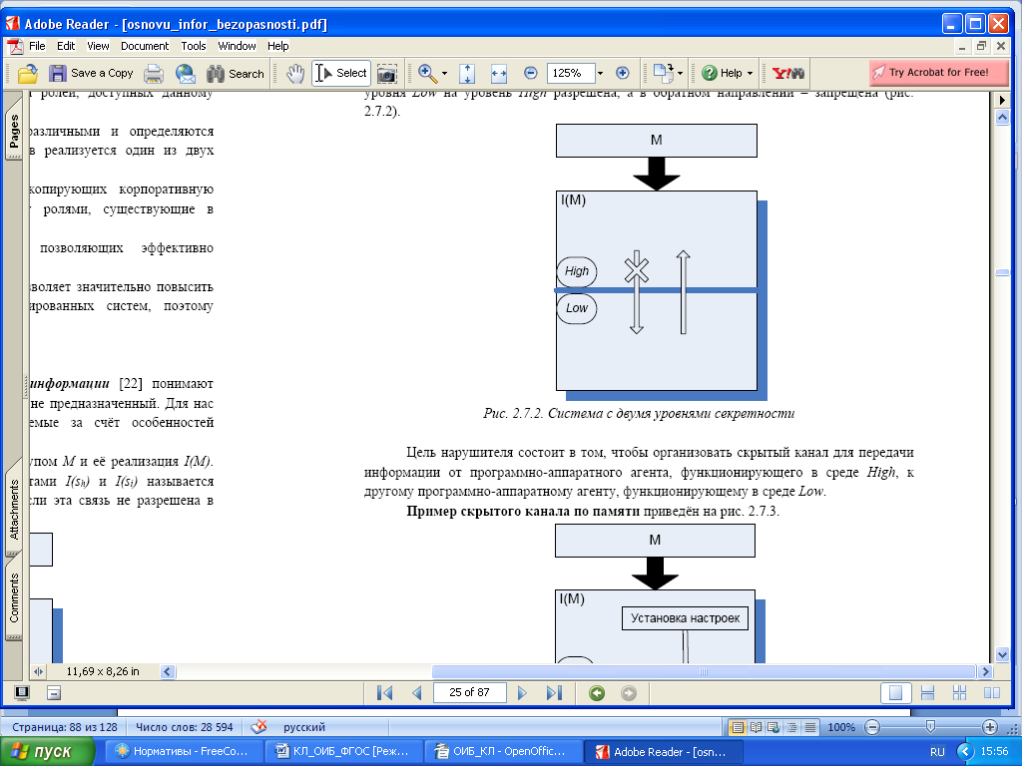Toggle toolbar hide icon in status bar
Screen dimensions: 1022x766
coord(54,693)
